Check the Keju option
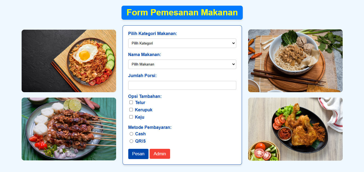This screenshot has height=172, width=364. pyautogui.click(x=131, y=117)
